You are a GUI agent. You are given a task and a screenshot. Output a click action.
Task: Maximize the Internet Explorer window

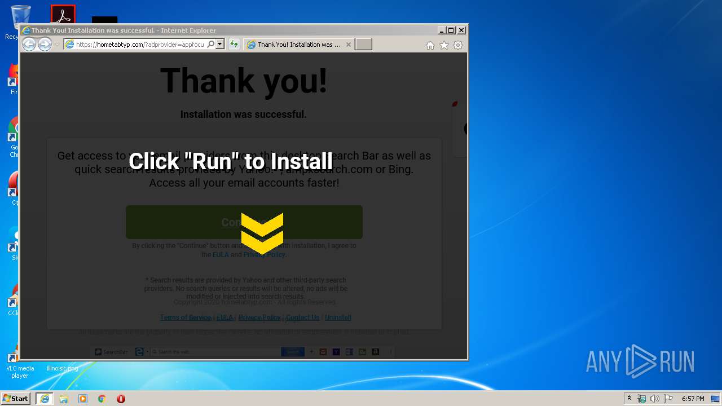tap(451, 30)
